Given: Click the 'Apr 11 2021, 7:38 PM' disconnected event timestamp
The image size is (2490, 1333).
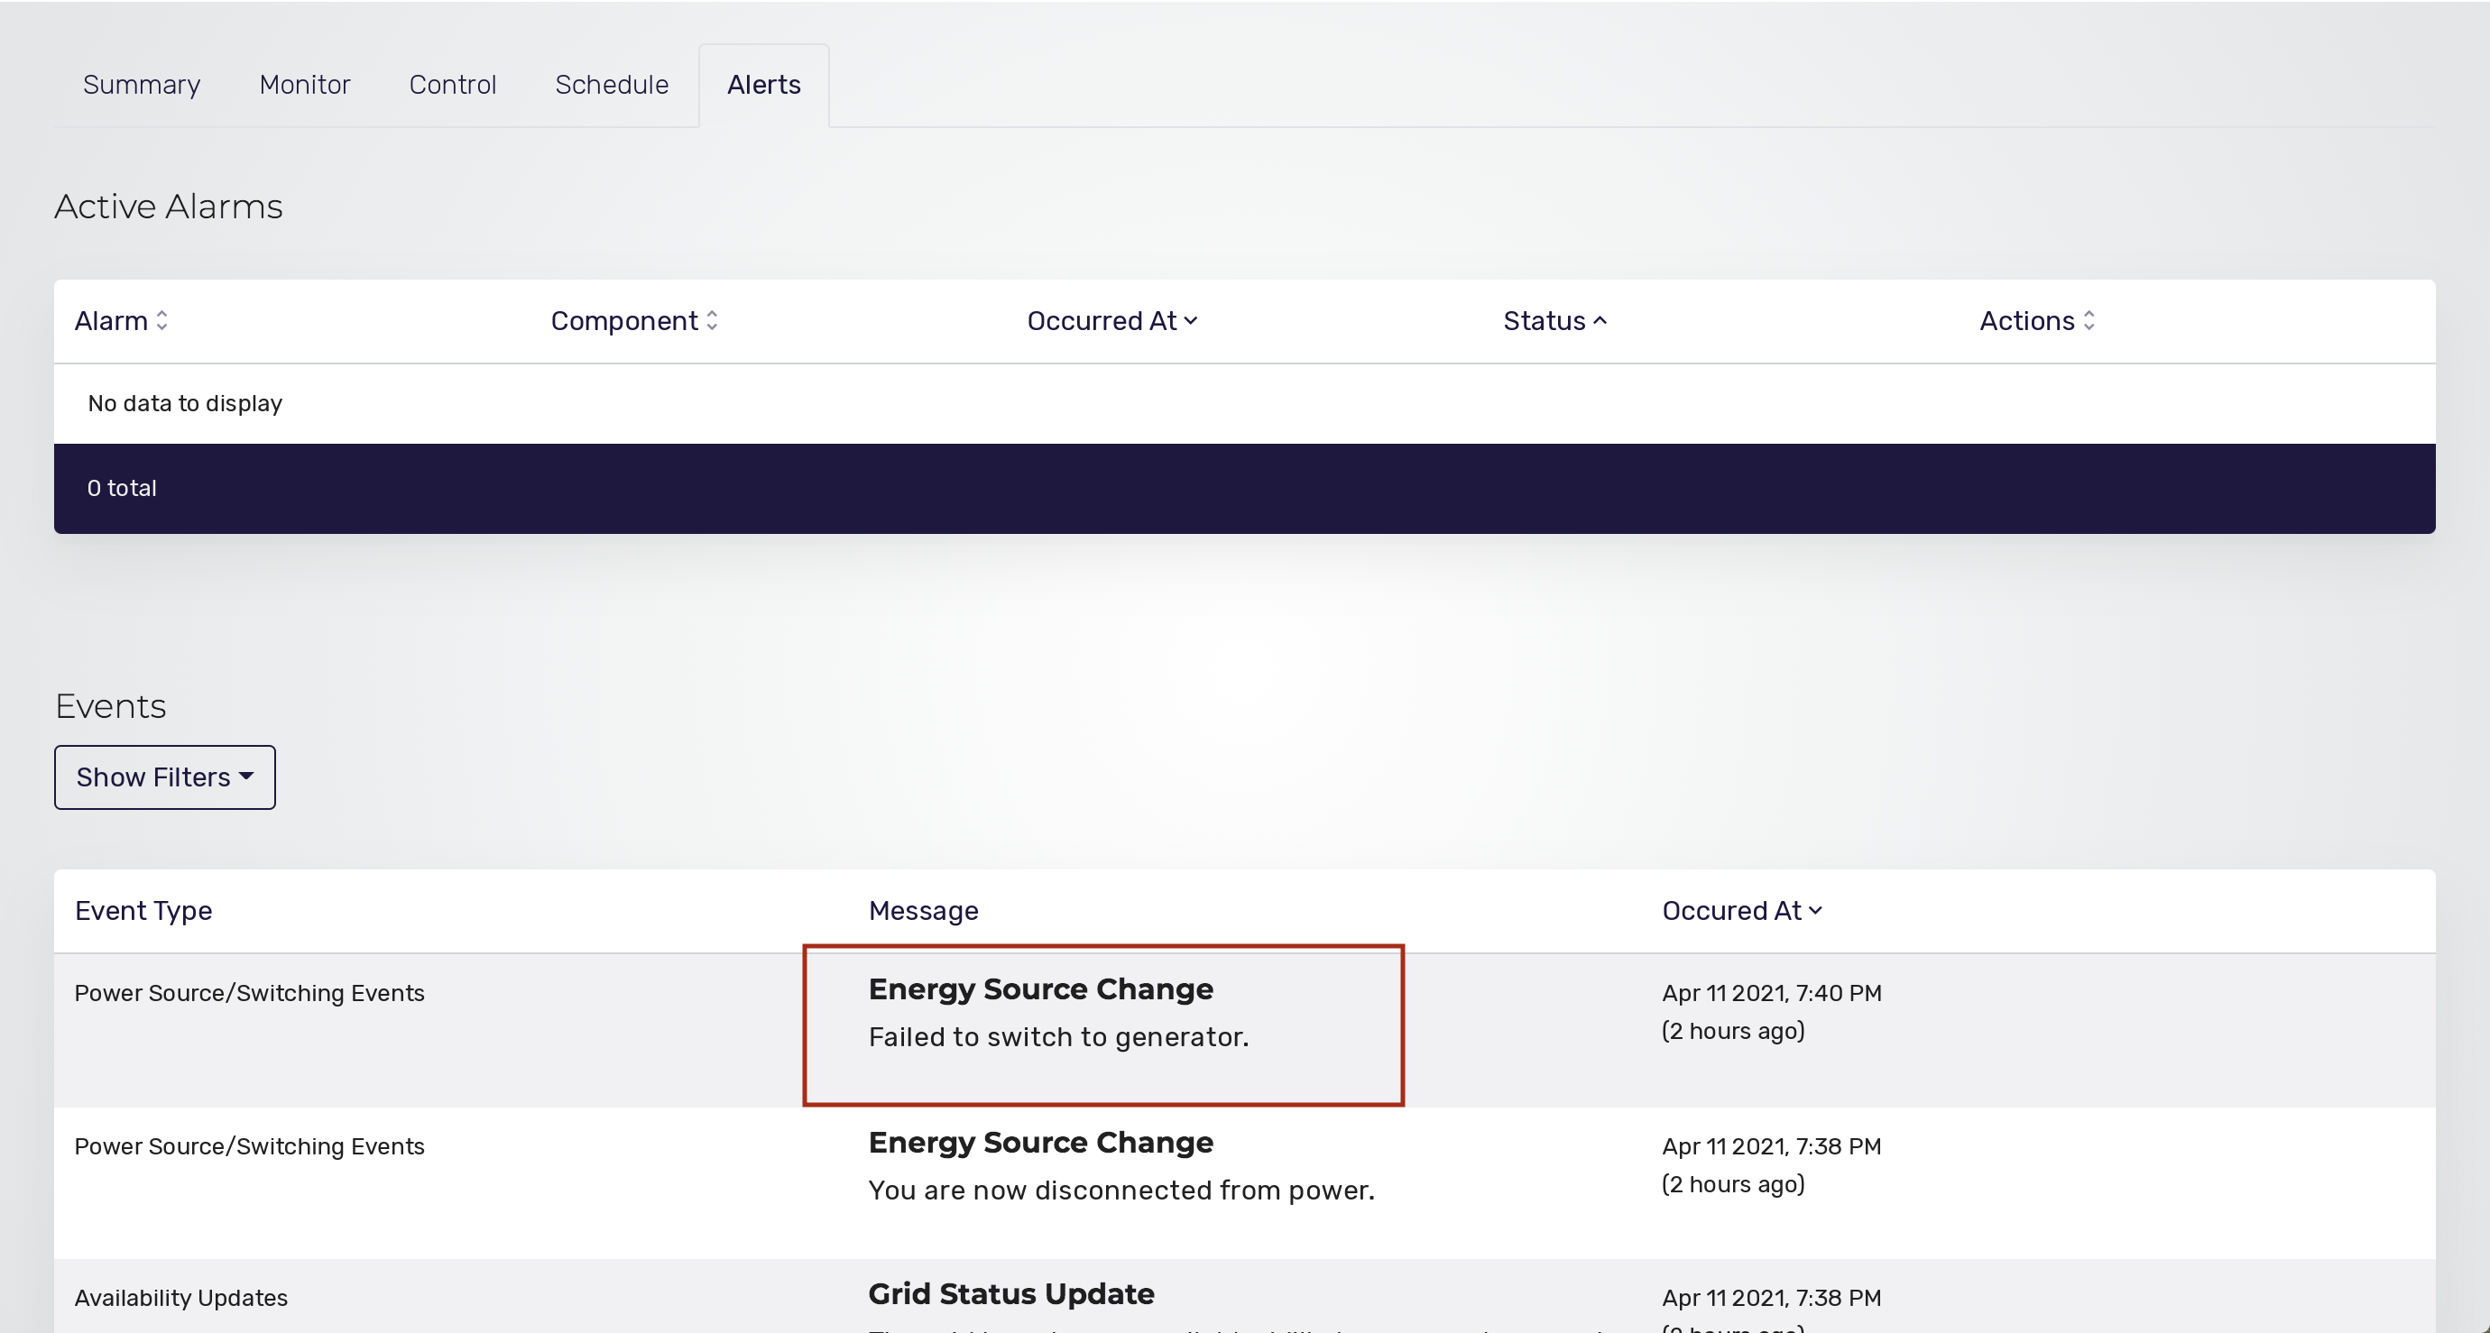Looking at the screenshot, I should tap(1772, 1146).
